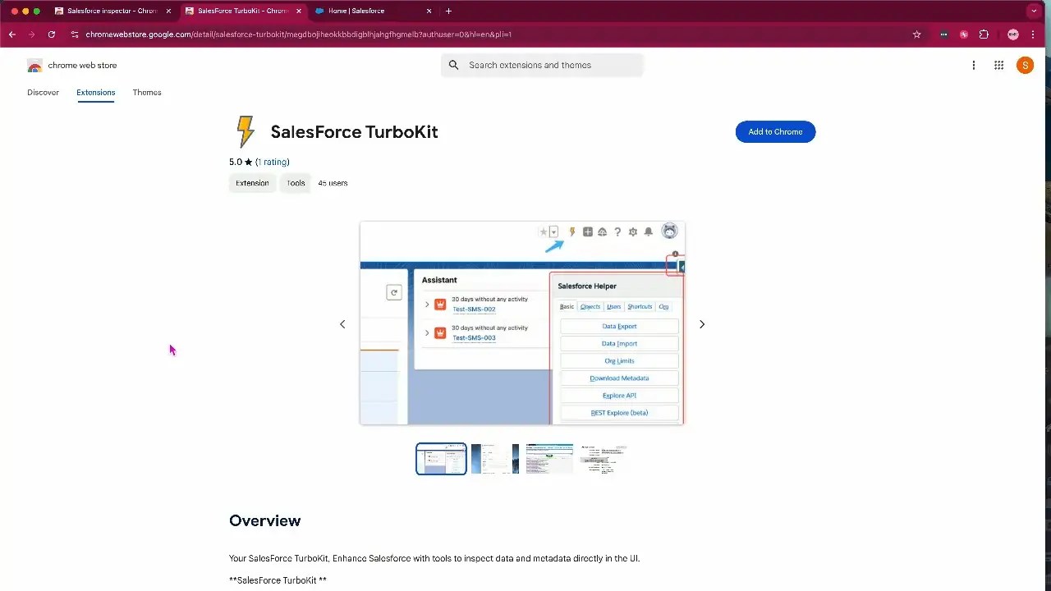Click the Overview heading
The image size is (1051, 591).
tap(264, 520)
